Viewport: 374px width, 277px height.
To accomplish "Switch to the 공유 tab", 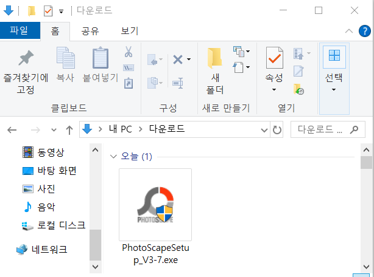I will [x=90, y=31].
